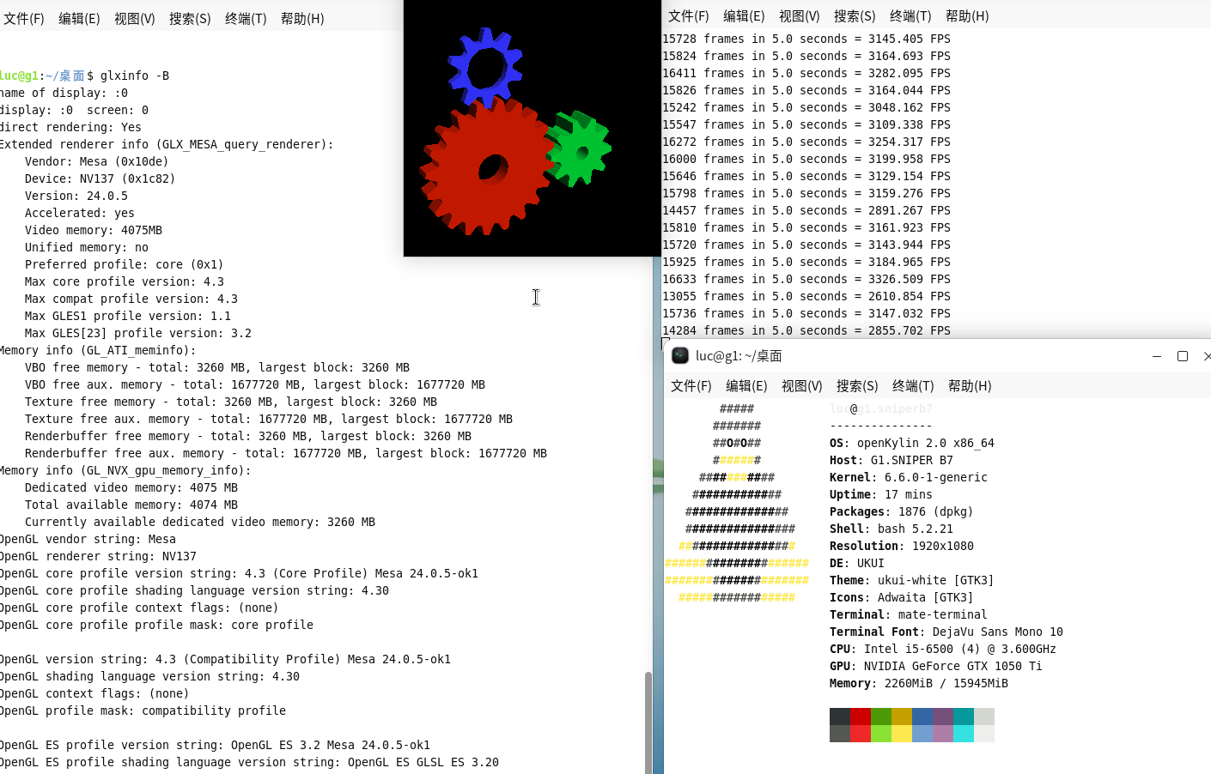The height and width of the screenshot is (774, 1211).
Task: Click 'DE: UKUI' line
Action: pos(857,563)
